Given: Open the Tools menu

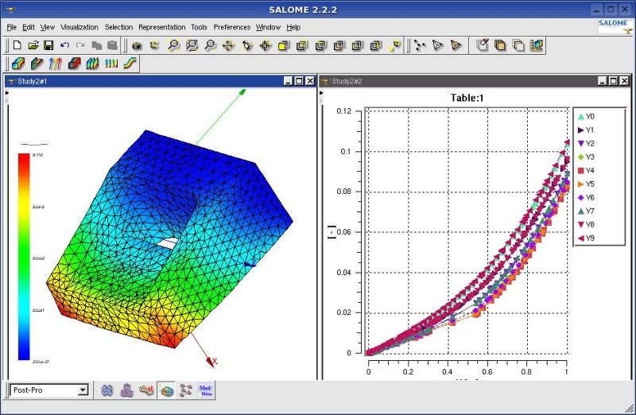Looking at the screenshot, I should coord(199,27).
